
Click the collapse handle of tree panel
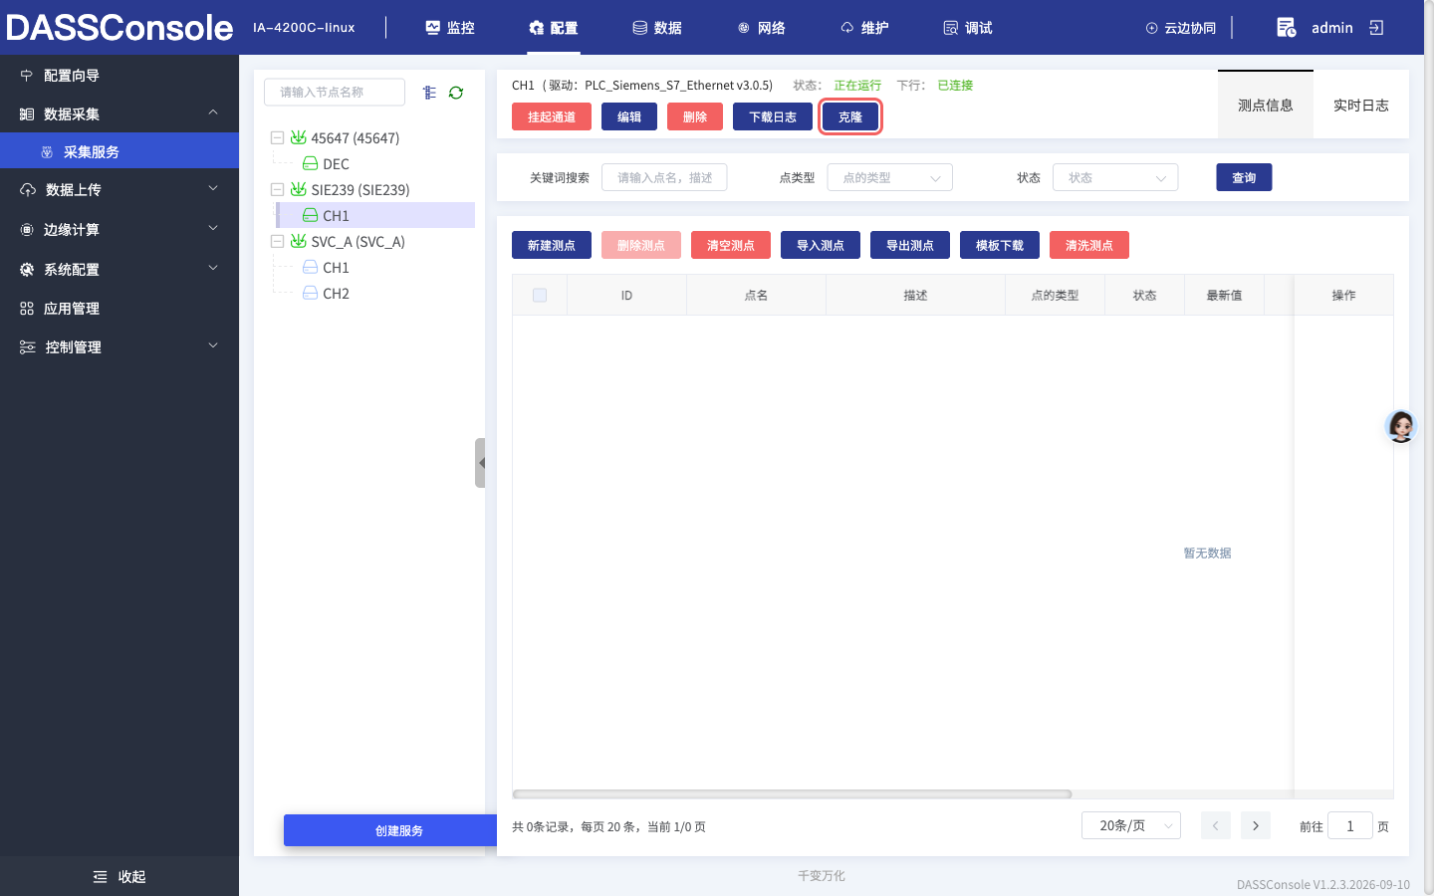click(480, 463)
